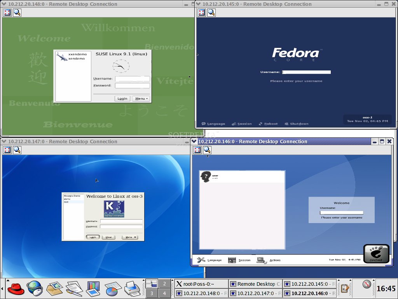Open the Menu dropdown in Knoppix login

click(x=130, y=237)
